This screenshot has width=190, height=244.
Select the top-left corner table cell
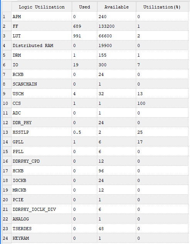7,7
